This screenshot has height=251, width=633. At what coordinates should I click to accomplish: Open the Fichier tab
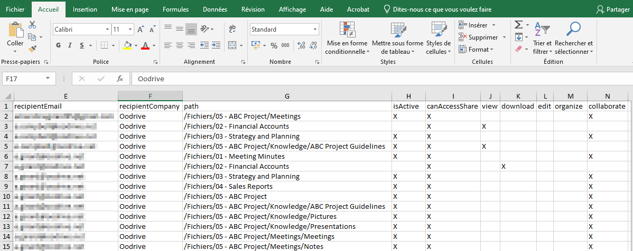tap(15, 9)
